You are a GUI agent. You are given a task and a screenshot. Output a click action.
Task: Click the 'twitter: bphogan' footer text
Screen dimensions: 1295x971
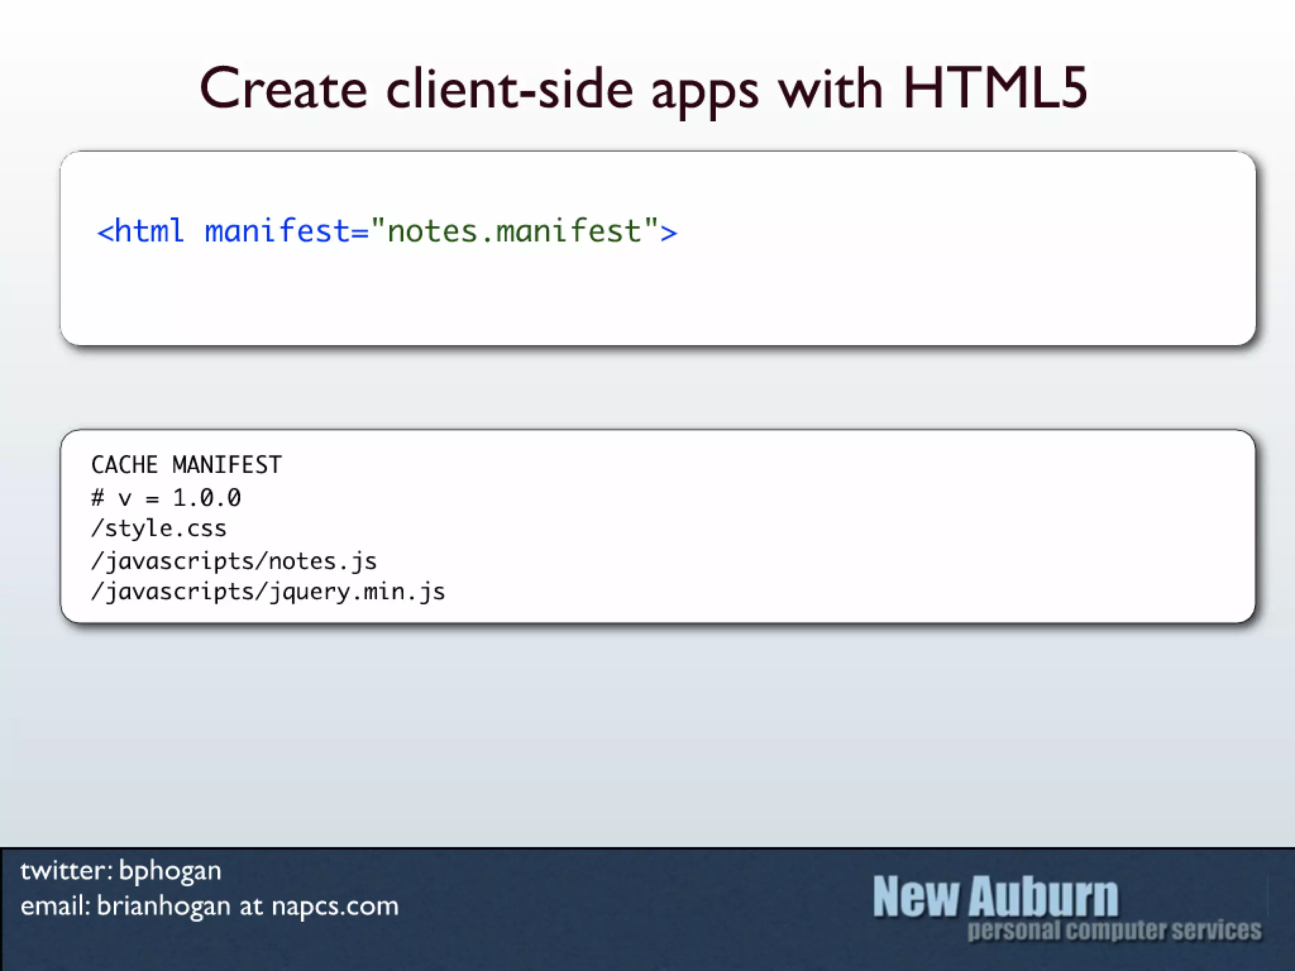(x=121, y=872)
